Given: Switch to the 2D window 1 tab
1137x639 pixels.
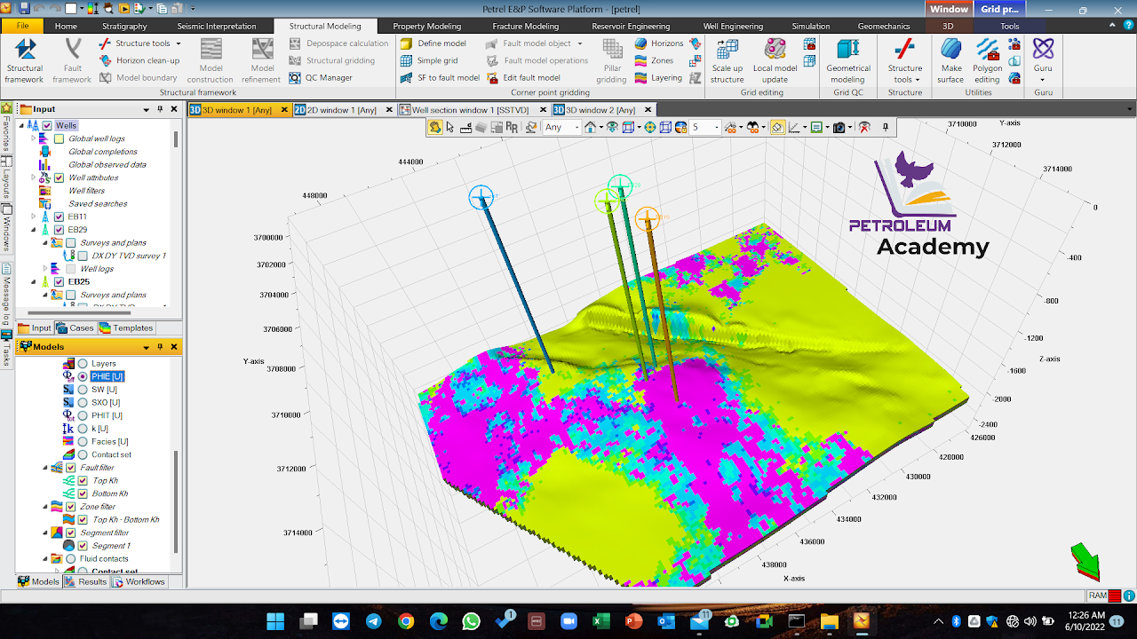Looking at the screenshot, I should point(337,110).
